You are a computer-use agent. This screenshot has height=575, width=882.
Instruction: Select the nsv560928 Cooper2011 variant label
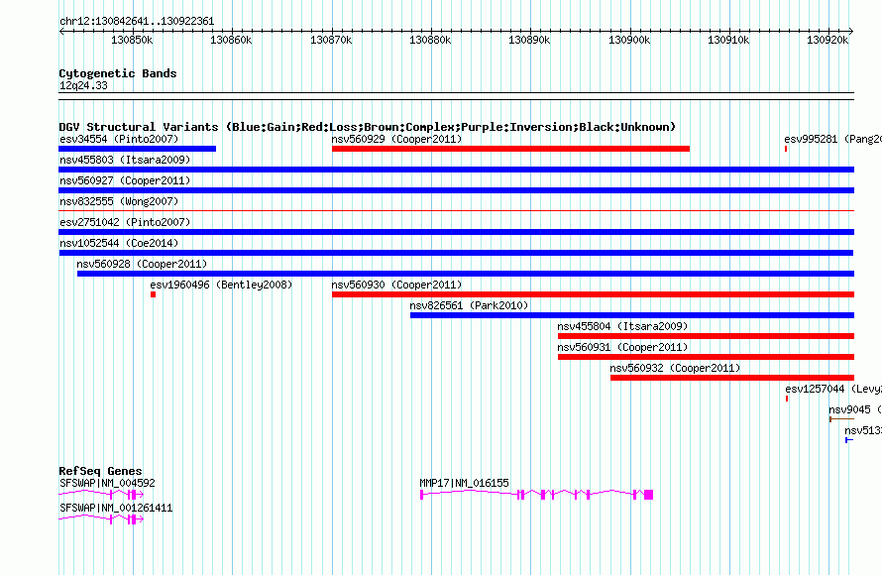(142, 264)
